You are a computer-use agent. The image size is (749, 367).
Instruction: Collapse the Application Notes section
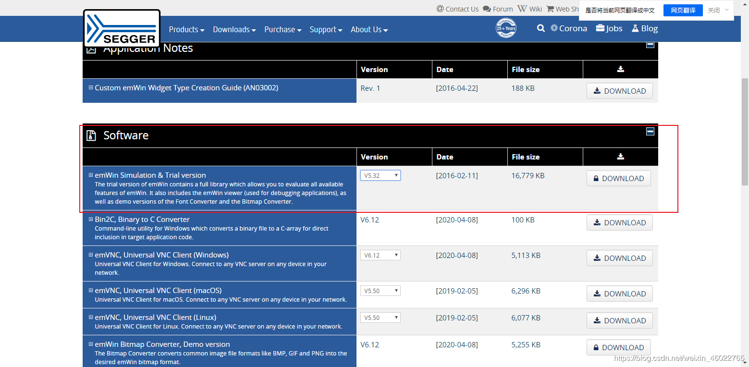[650, 45]
